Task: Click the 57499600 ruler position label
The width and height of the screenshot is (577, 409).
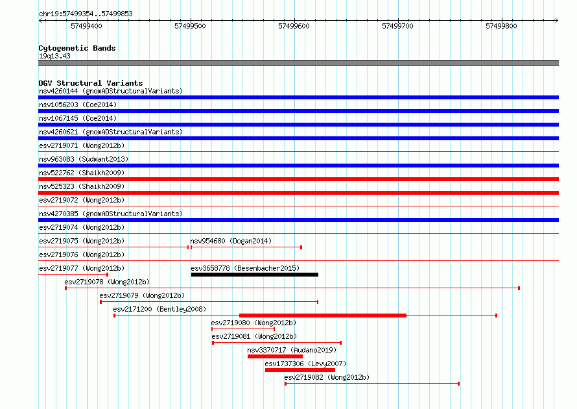Action: point(294,26)
